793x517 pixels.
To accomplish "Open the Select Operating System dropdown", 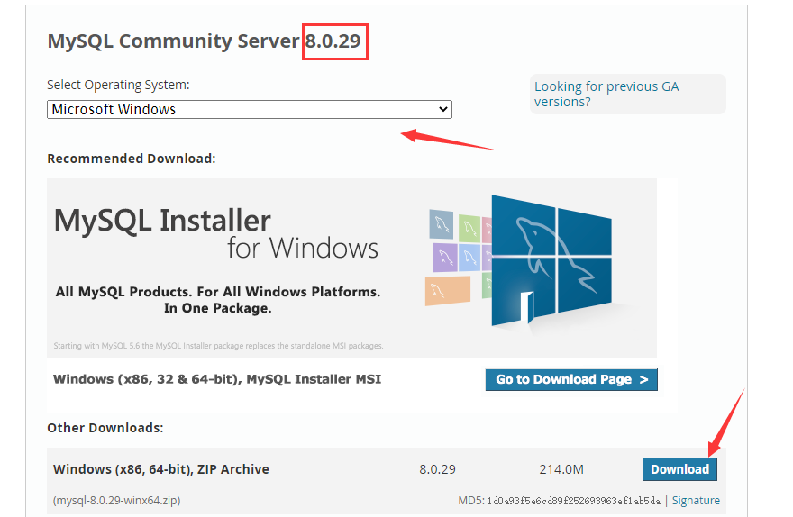I will (x=250, y=110).
